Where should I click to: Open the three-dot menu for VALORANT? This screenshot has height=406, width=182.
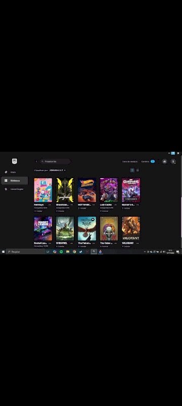pos(138,244)
